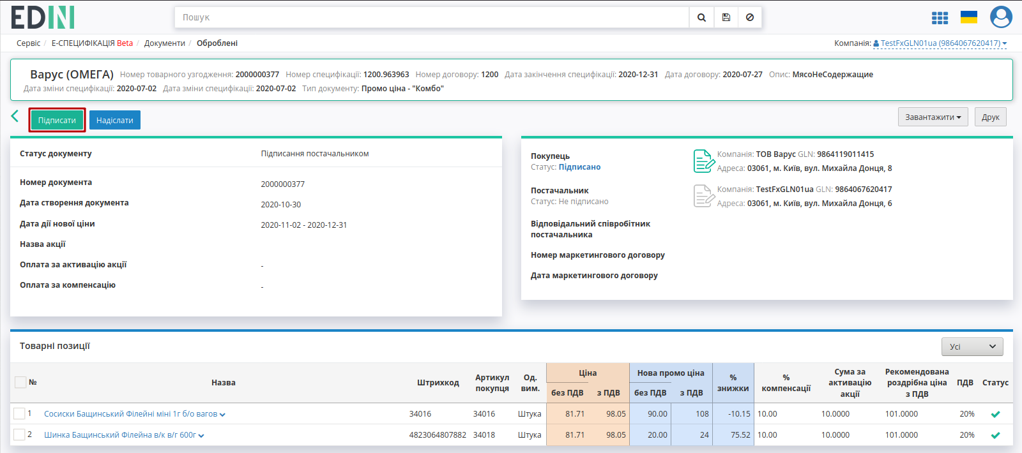The image size is (1022, 453).
Task: Click document number 2000000377 value
Action: click(x=282, y=184)
